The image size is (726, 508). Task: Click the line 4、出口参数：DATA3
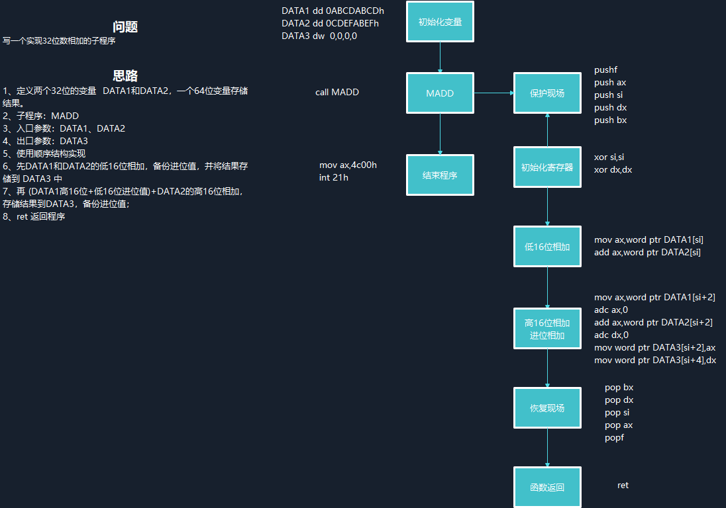point(45,140)
